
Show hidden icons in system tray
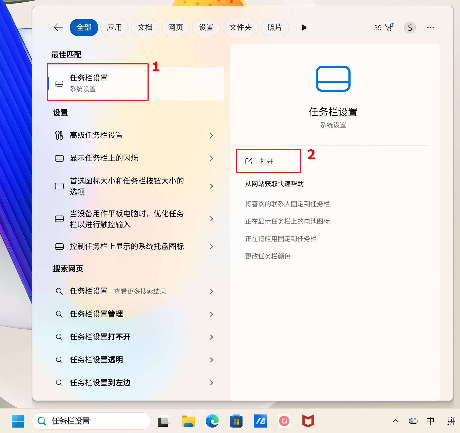point(395,421)
